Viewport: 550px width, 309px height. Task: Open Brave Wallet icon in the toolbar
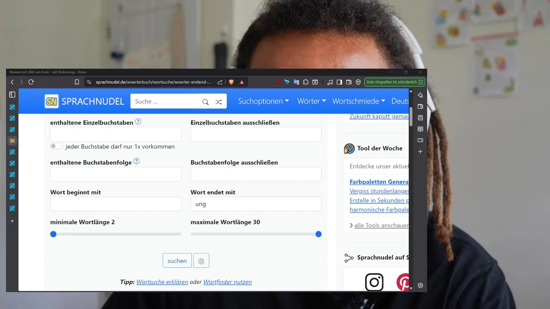pyautogui.click(x=348, y=82)
